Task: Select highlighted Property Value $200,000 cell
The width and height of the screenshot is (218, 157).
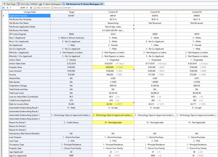Action: click(113, 67)
